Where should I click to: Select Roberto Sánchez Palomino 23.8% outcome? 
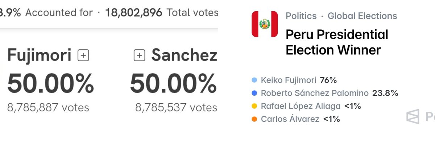click(325, 93)
